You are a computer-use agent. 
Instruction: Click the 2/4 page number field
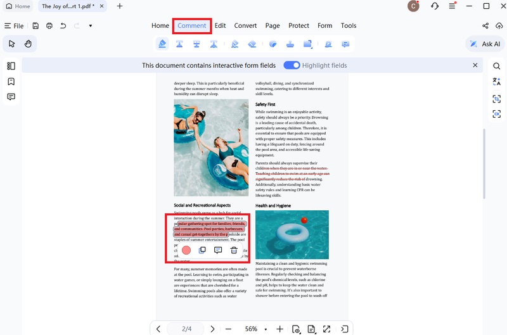pos(186,329)
